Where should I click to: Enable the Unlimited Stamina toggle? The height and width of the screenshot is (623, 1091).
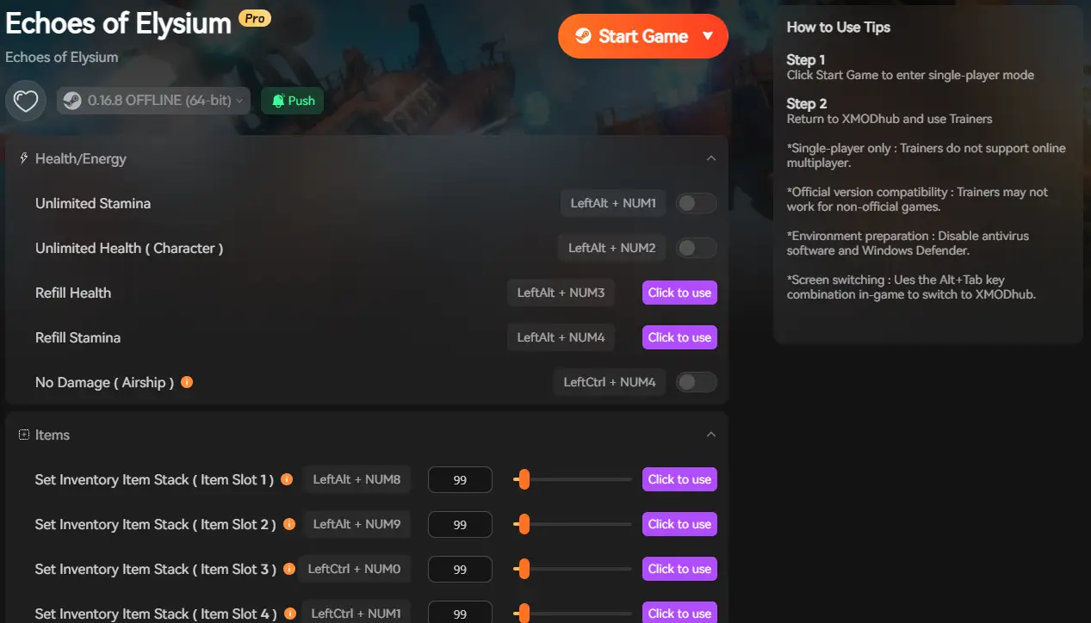696,203
